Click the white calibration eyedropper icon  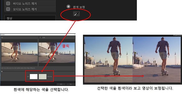76,14
